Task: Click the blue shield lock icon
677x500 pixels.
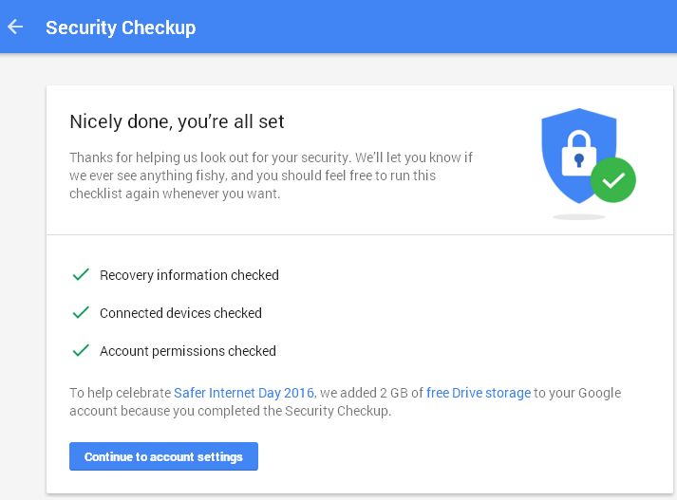Action: click(x=578, y=156)
